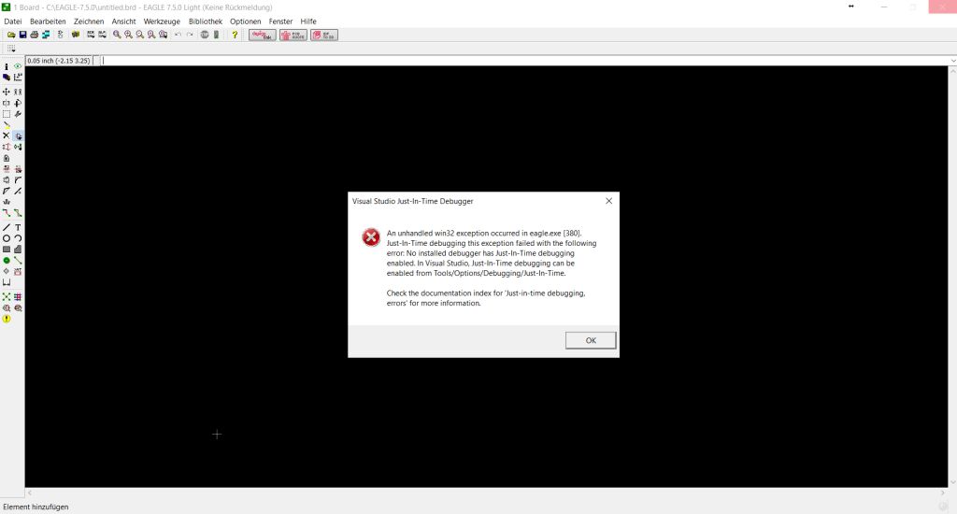Select the Show eye tool
The width and height of the screenshot is (957, 514).
[18, 66]
